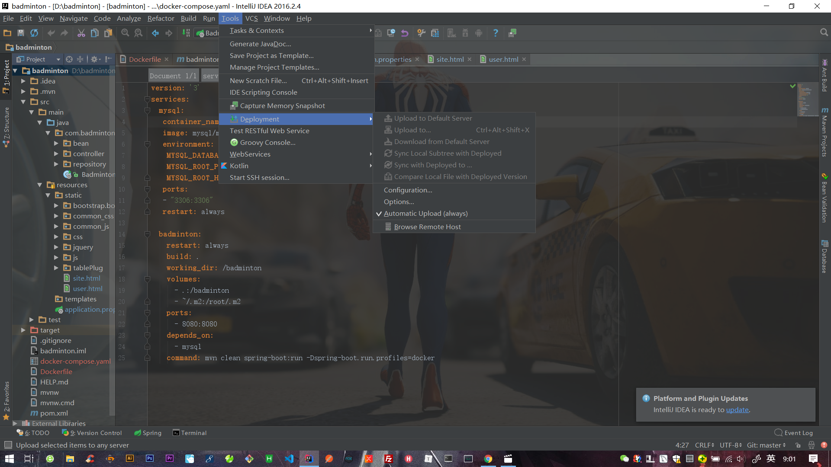Open deployment Configuration menu entry
Image resolution: width=831 pixels, height=467 pixels.
(x=454, y=190)
